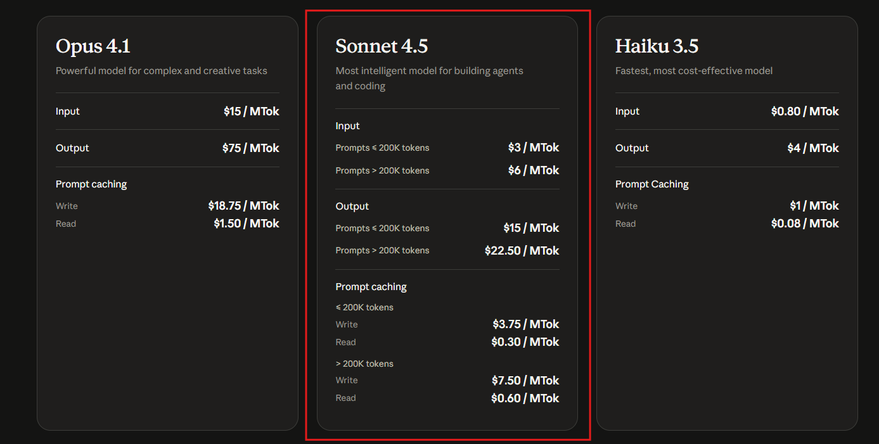Click the "Input" label in Opus 4.1 card

click(68, 111)
